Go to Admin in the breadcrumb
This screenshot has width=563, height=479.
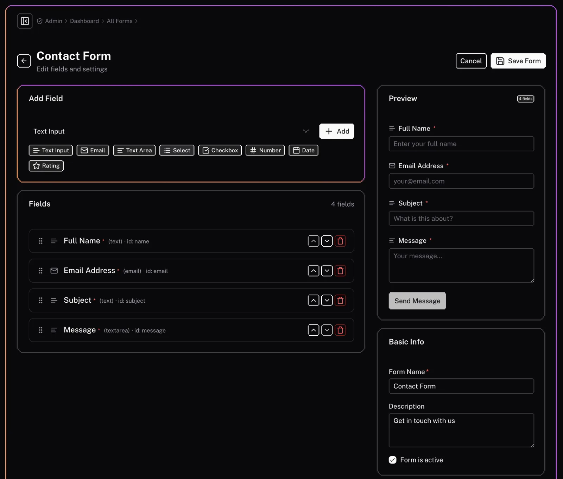point(53,21)
